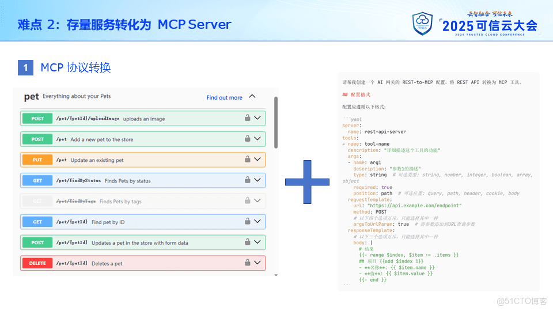
Task: Click the scrollbar down arrow below pet panel
Action: click(276, 275)
